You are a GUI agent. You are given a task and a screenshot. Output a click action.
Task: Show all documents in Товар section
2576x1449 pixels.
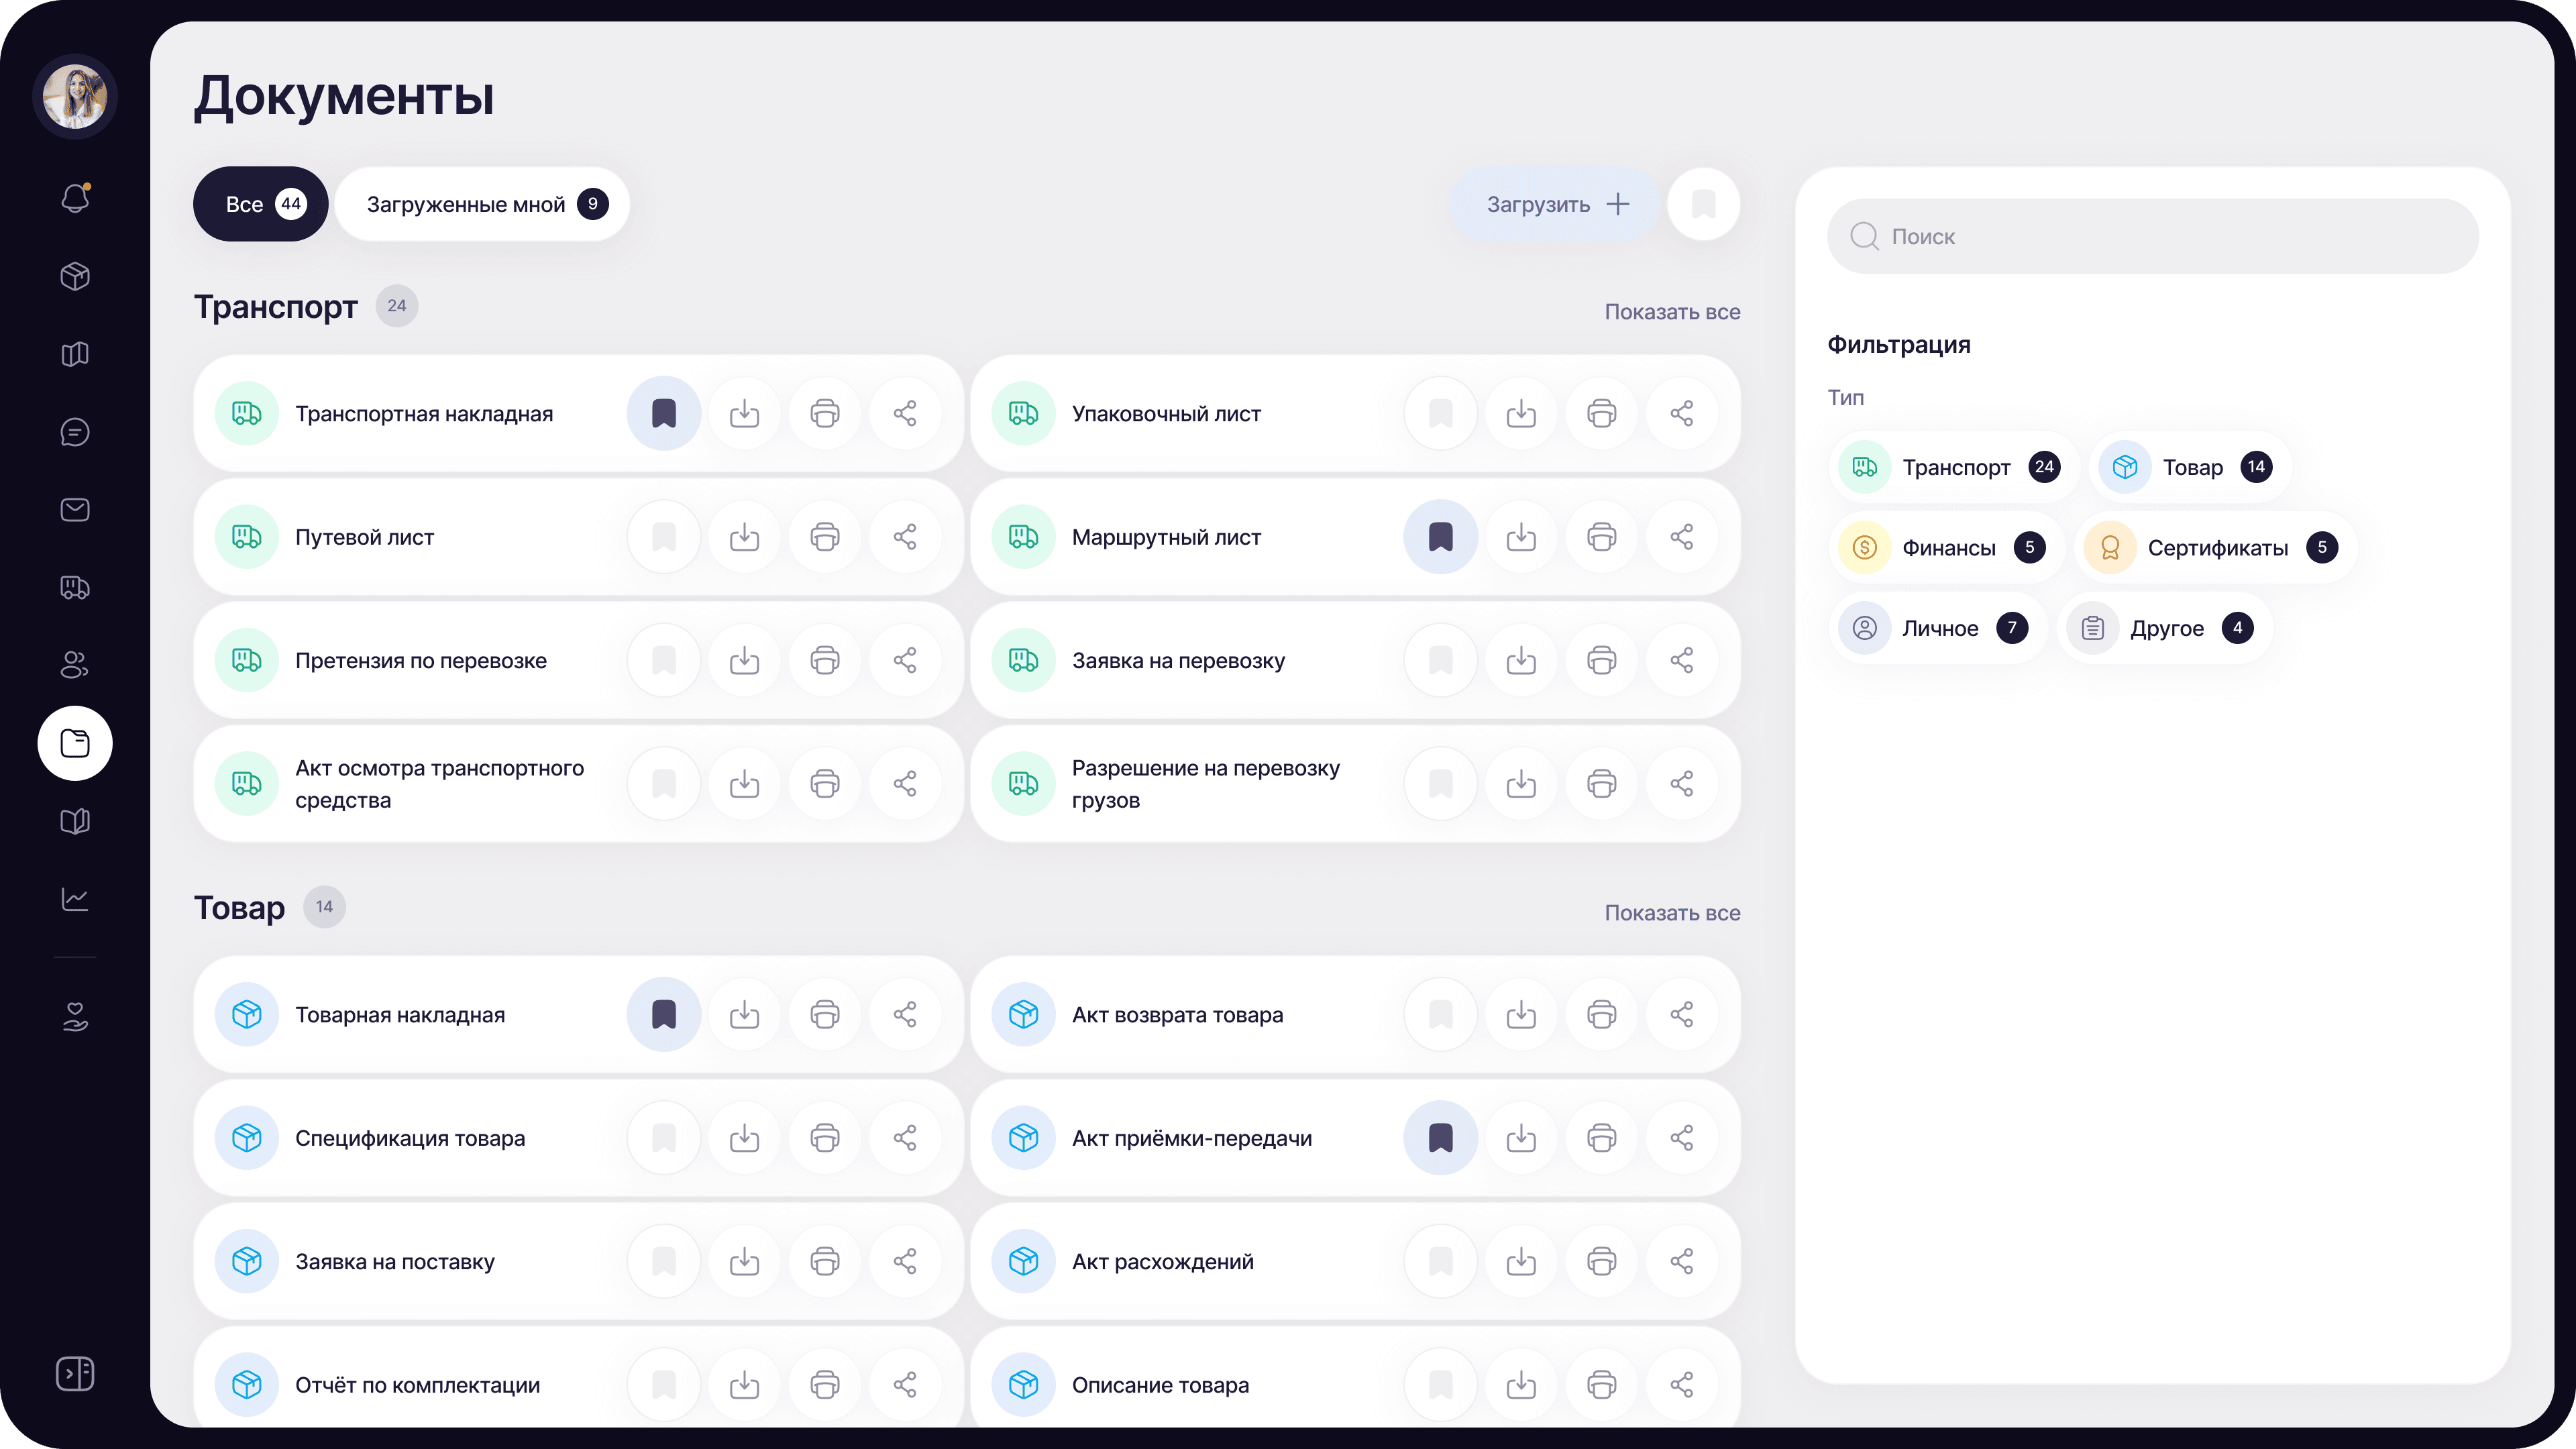tap(1672, 913)
